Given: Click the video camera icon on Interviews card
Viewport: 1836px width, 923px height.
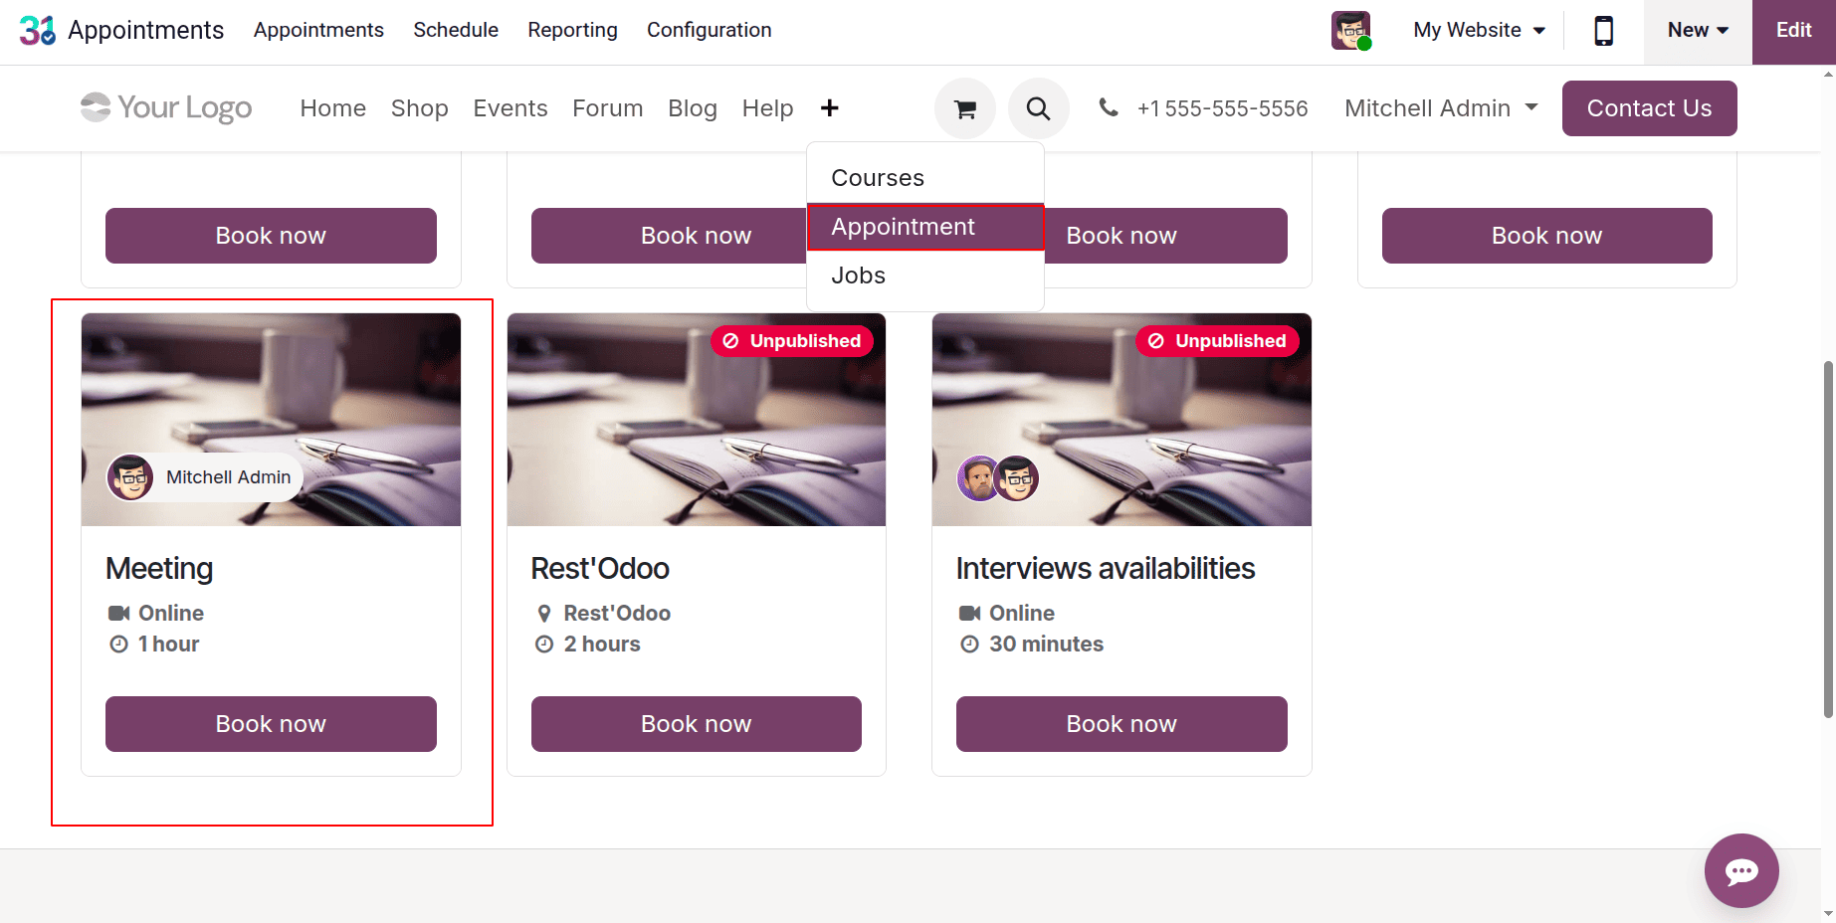Looking at the screenshot, I should coord(970,613).
